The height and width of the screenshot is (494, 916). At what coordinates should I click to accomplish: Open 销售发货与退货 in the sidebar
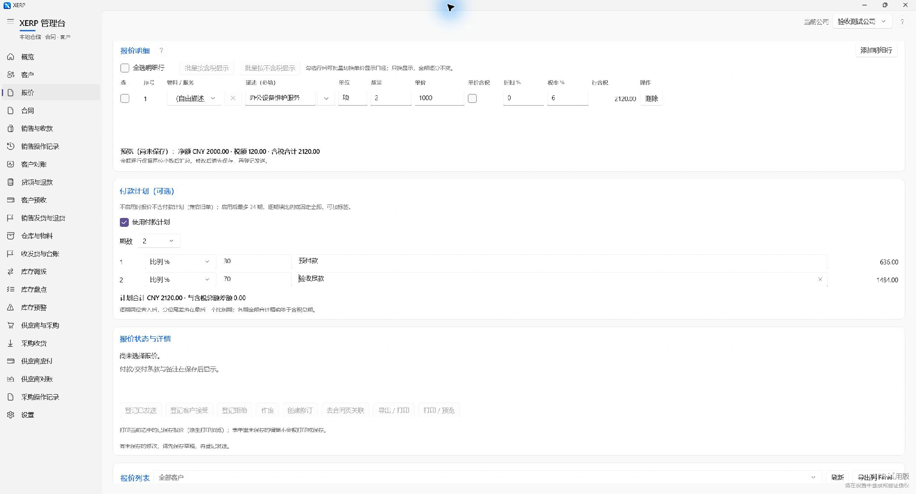click(51, 218)
